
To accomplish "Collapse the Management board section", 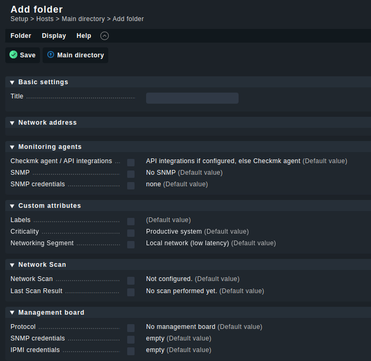I will point(12,313).
